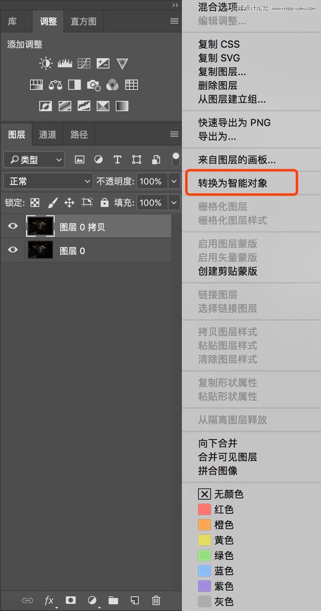The width and height of the screenshot is (321, 611).
Task: Create a new layer group
Action: tap(113, 601)
